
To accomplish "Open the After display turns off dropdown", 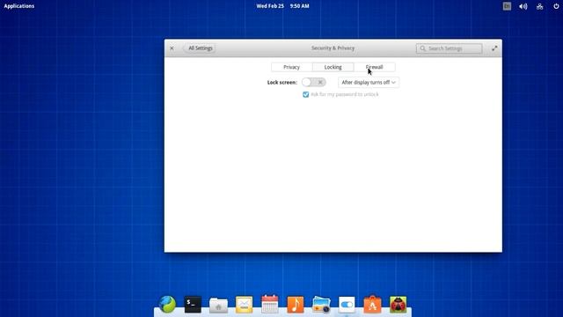I will coord(369,82).
